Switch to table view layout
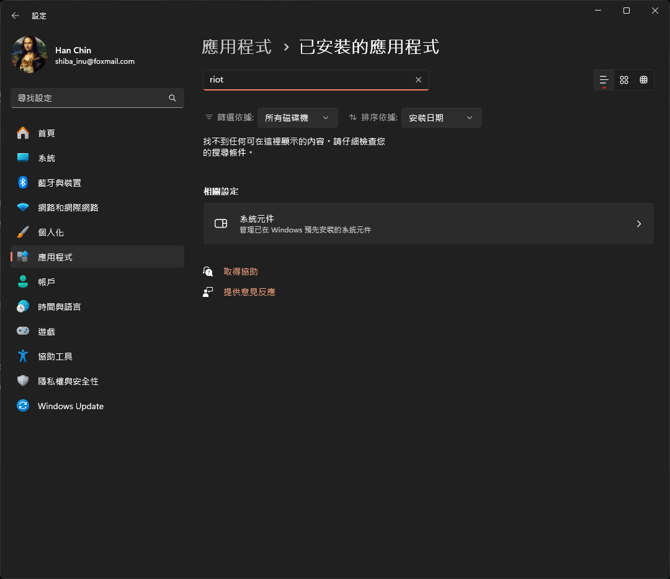Screen dimensions: 670x579 tap(643, 80)
